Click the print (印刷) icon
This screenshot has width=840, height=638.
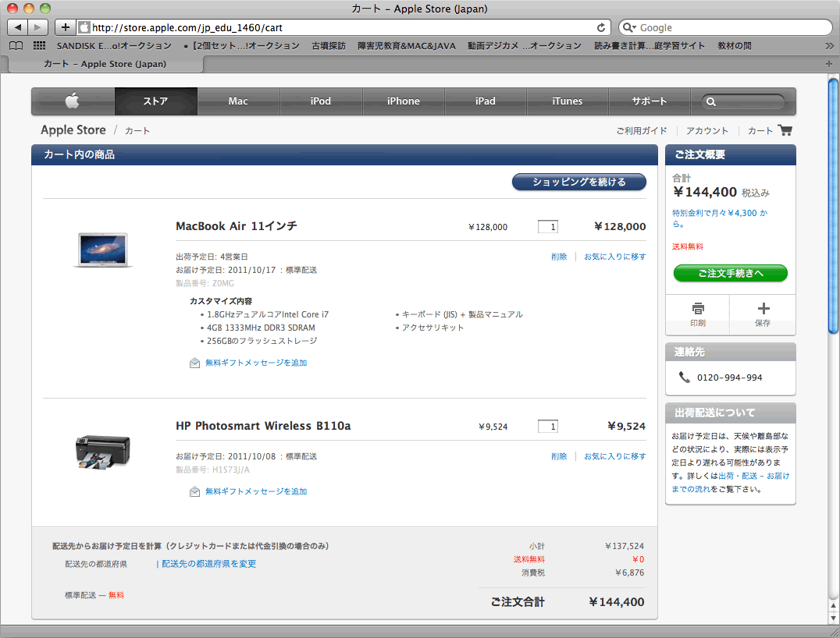coord(697,309)
